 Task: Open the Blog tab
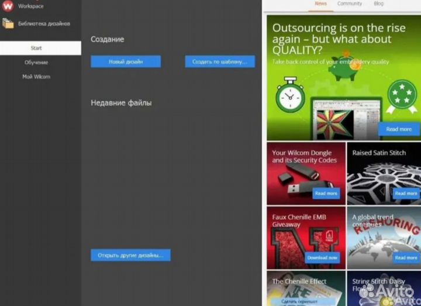click(378, 4)
